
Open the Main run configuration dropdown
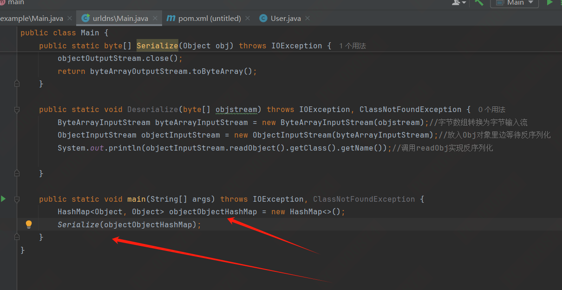(515, 3)
